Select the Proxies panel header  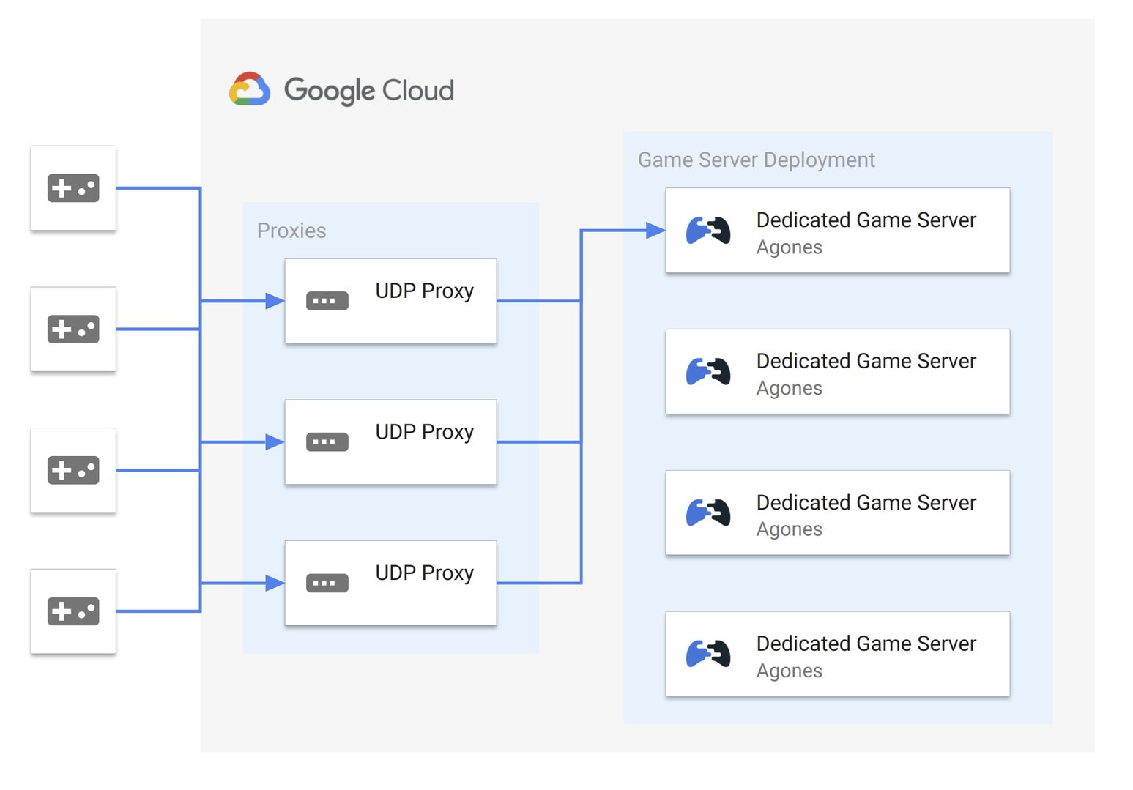291,231
